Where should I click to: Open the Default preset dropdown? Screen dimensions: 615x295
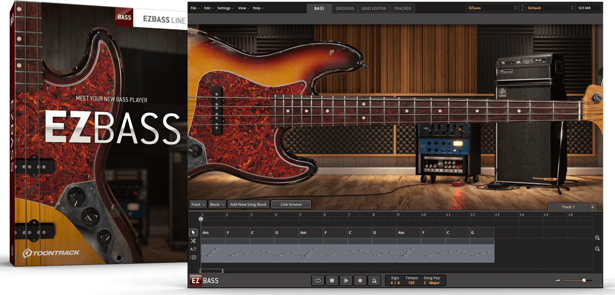coord(551,8)
